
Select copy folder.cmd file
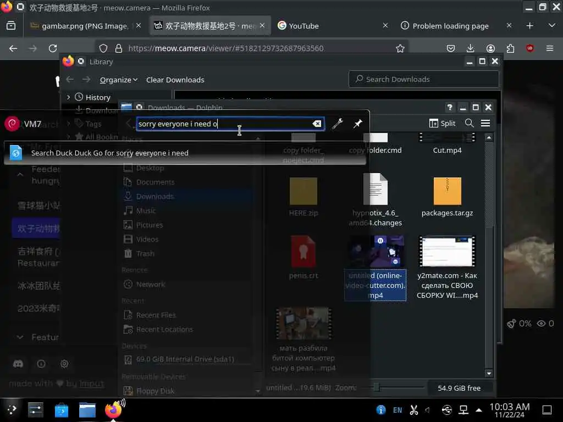point(375,143)
